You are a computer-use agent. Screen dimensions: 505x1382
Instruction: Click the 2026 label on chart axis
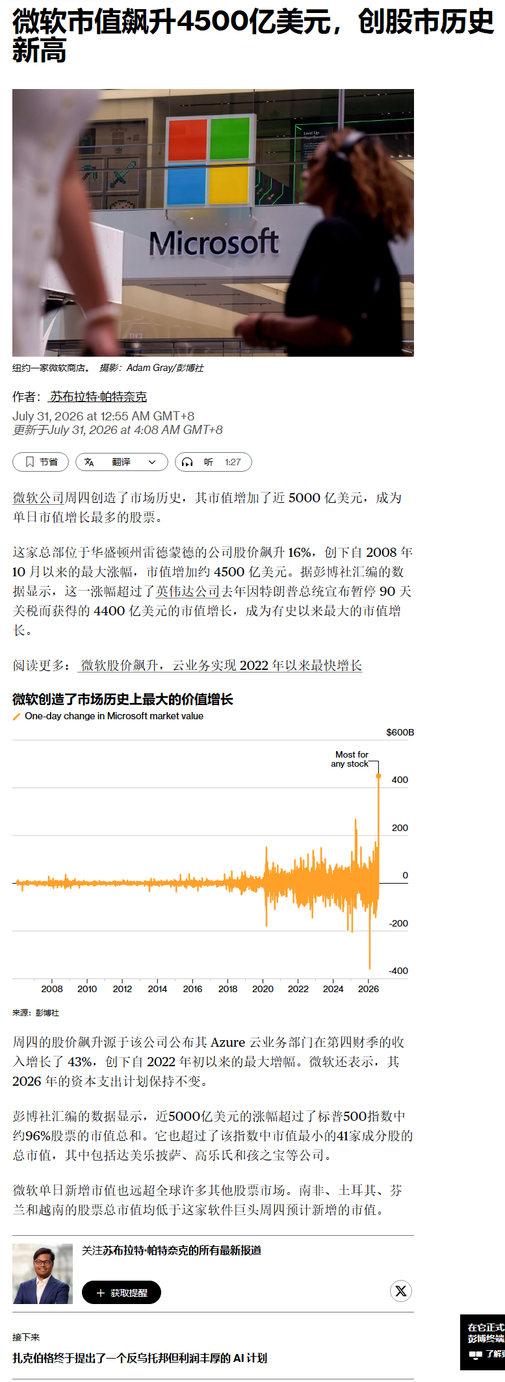click(x=369, y=989)
